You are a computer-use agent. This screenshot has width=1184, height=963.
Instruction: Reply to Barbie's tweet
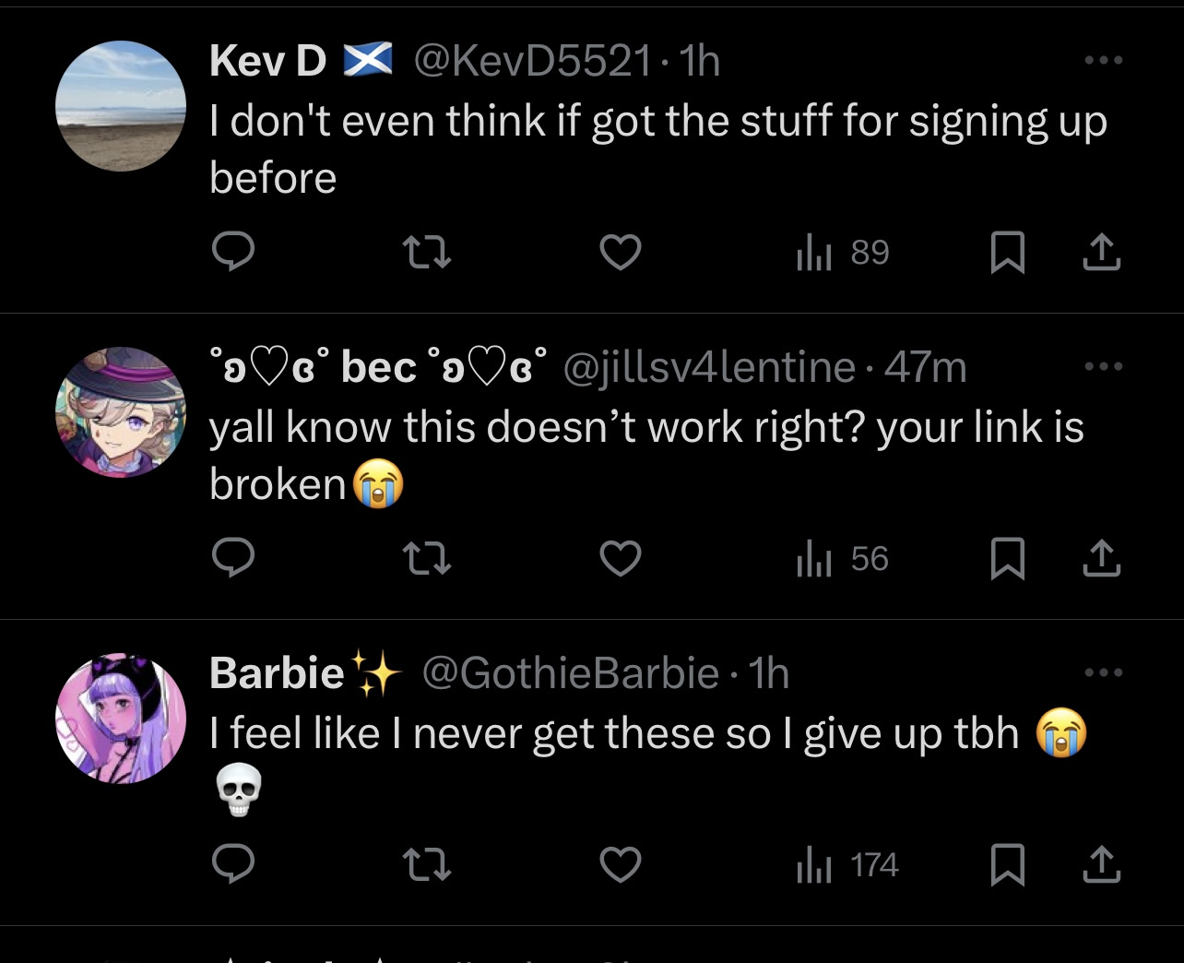pyautogui.click(x=233, y=863)
